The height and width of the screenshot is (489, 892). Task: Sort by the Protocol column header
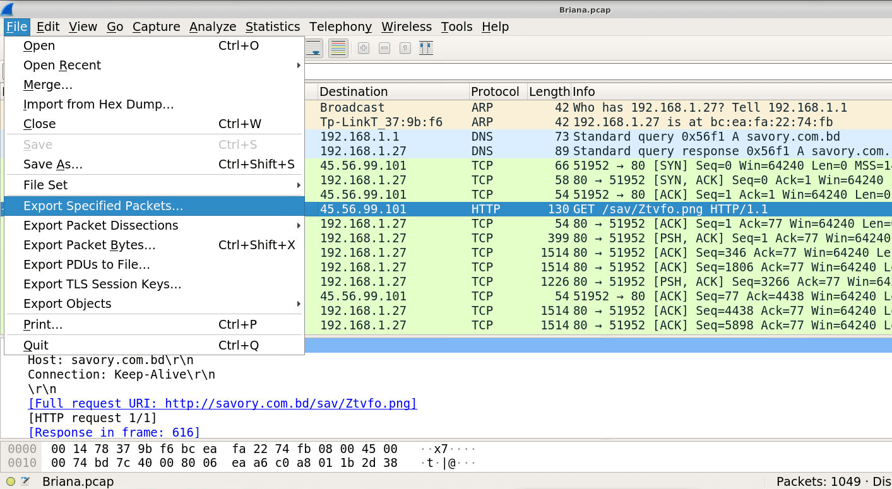(x=498, y=91)
